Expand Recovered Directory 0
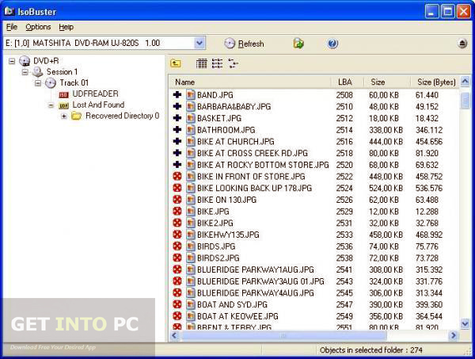The width and height of the screenshot is (475, 359). [x=64, y=116]
